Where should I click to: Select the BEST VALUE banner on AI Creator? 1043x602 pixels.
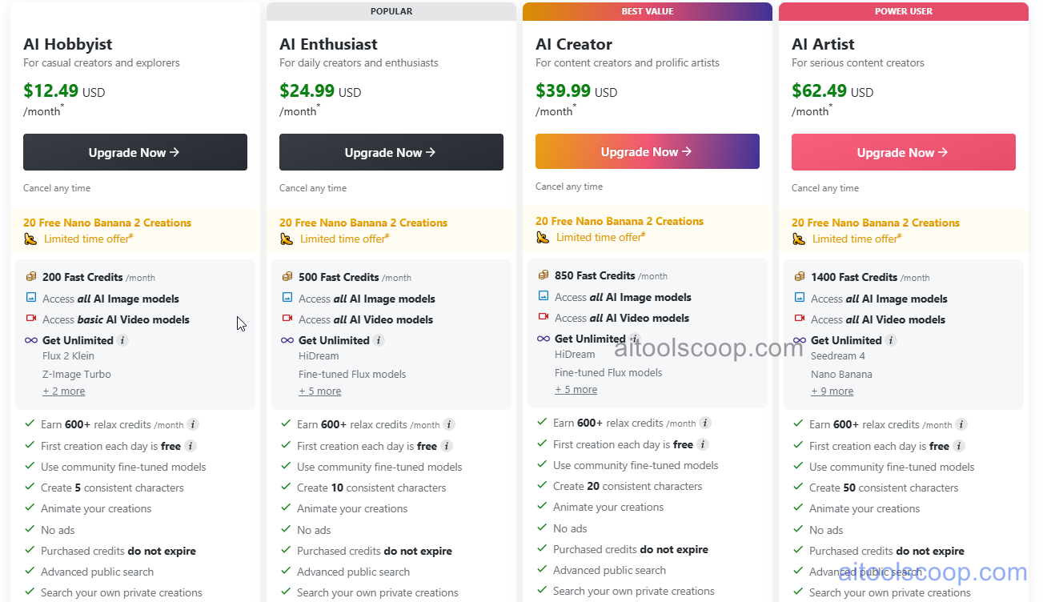(x=647, y=11)
